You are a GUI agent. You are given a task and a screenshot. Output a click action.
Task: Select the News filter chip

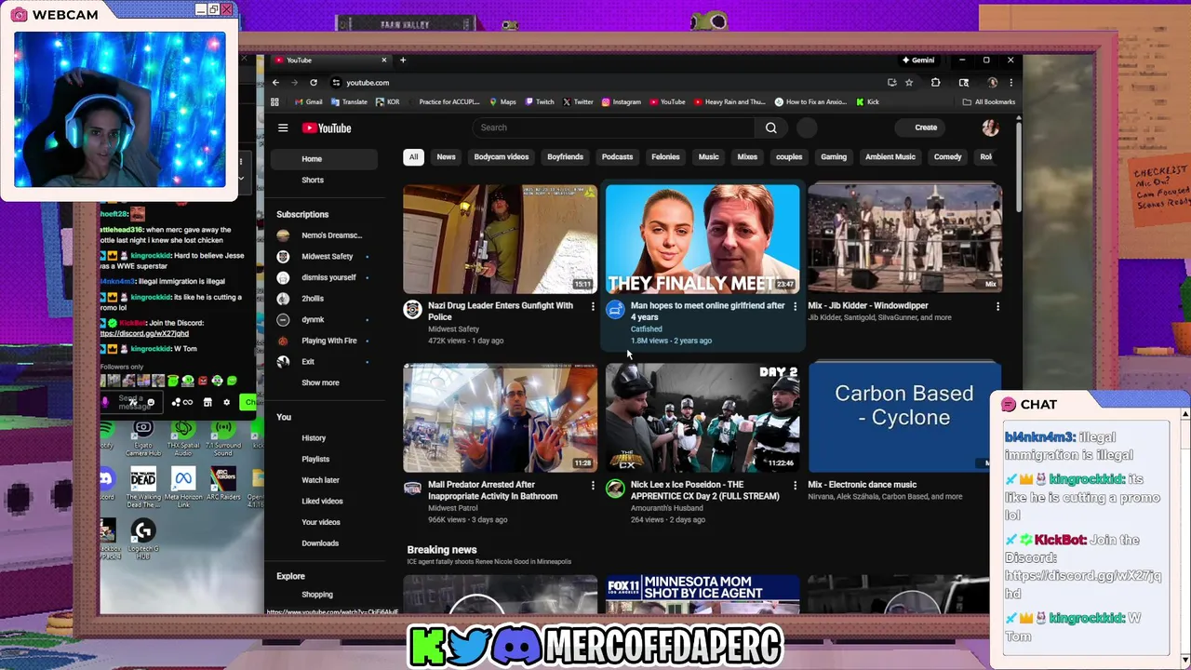[446, 157]
